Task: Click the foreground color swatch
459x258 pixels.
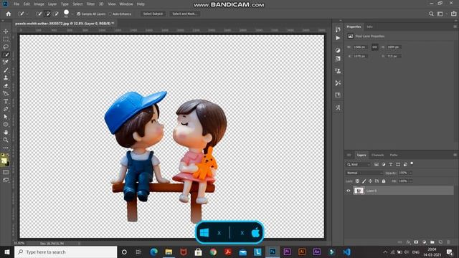Action: point(4,161)
